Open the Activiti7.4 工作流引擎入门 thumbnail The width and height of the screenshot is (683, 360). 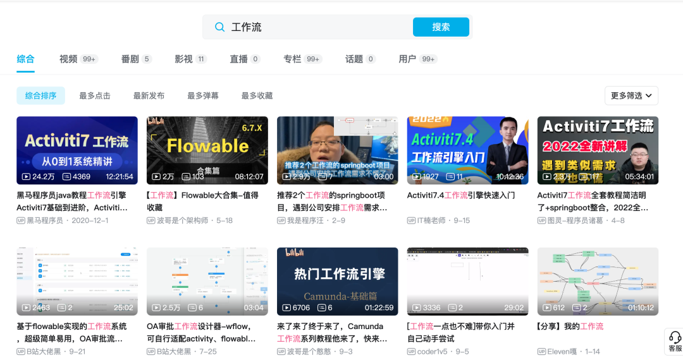pos(467,150)
